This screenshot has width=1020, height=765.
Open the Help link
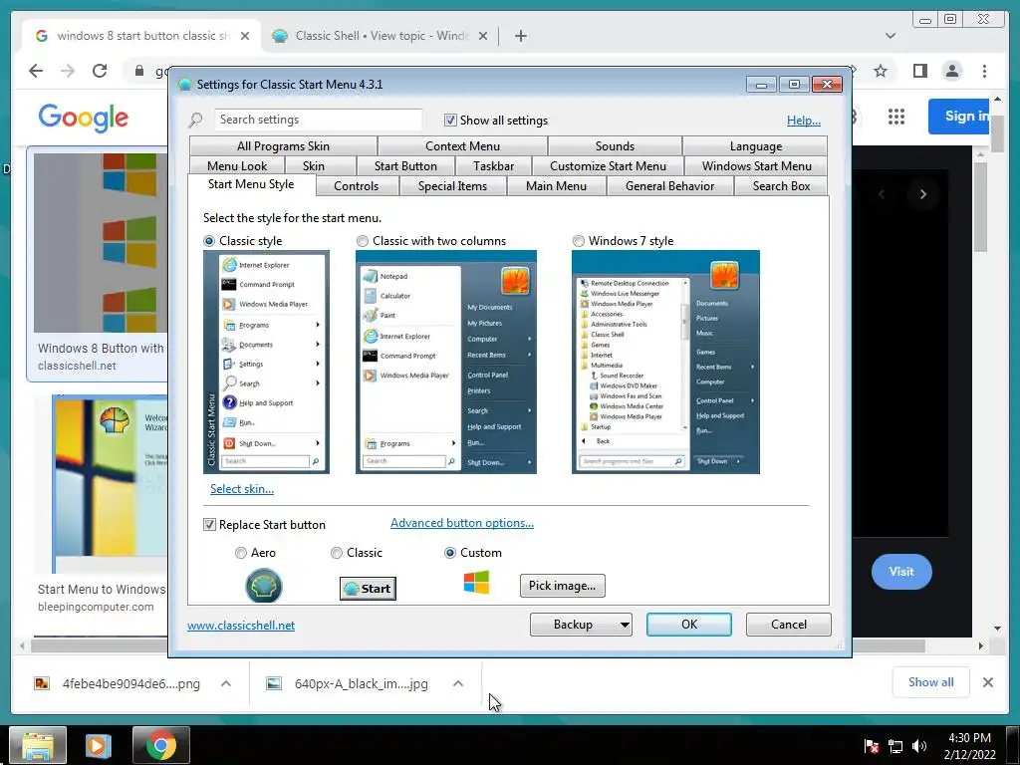click(x=804, y=121)
